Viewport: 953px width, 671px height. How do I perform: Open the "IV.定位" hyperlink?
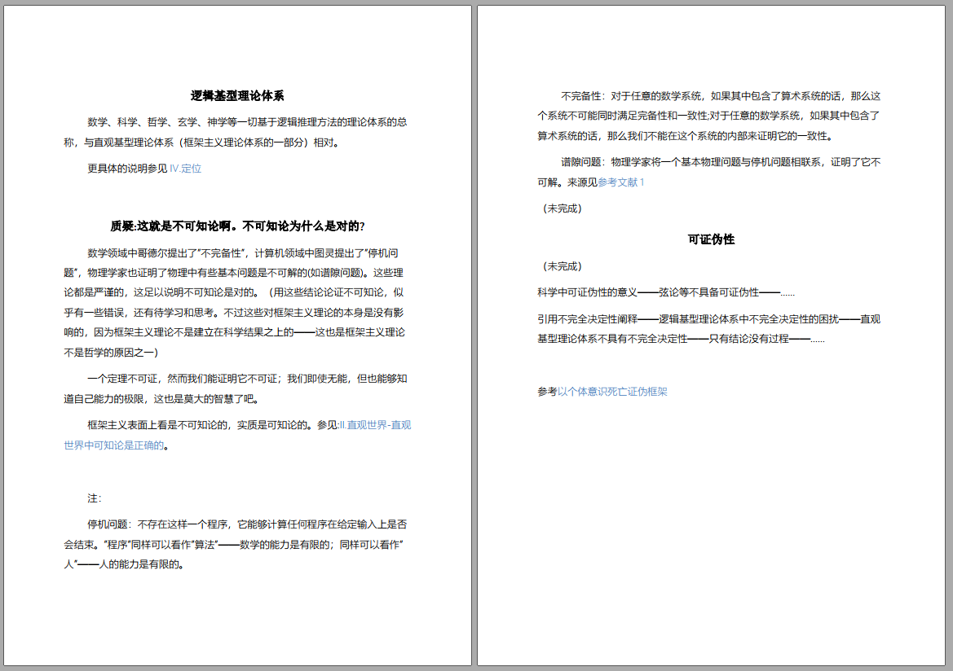[186, 169]
